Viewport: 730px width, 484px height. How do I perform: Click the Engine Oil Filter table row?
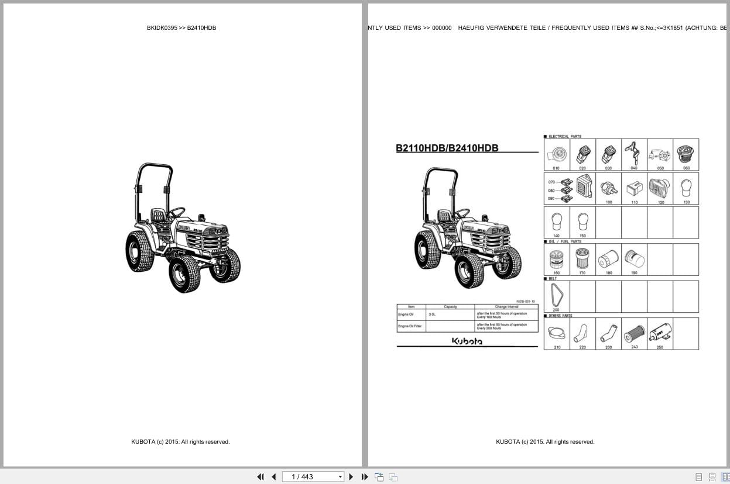[x=467, y=326]
